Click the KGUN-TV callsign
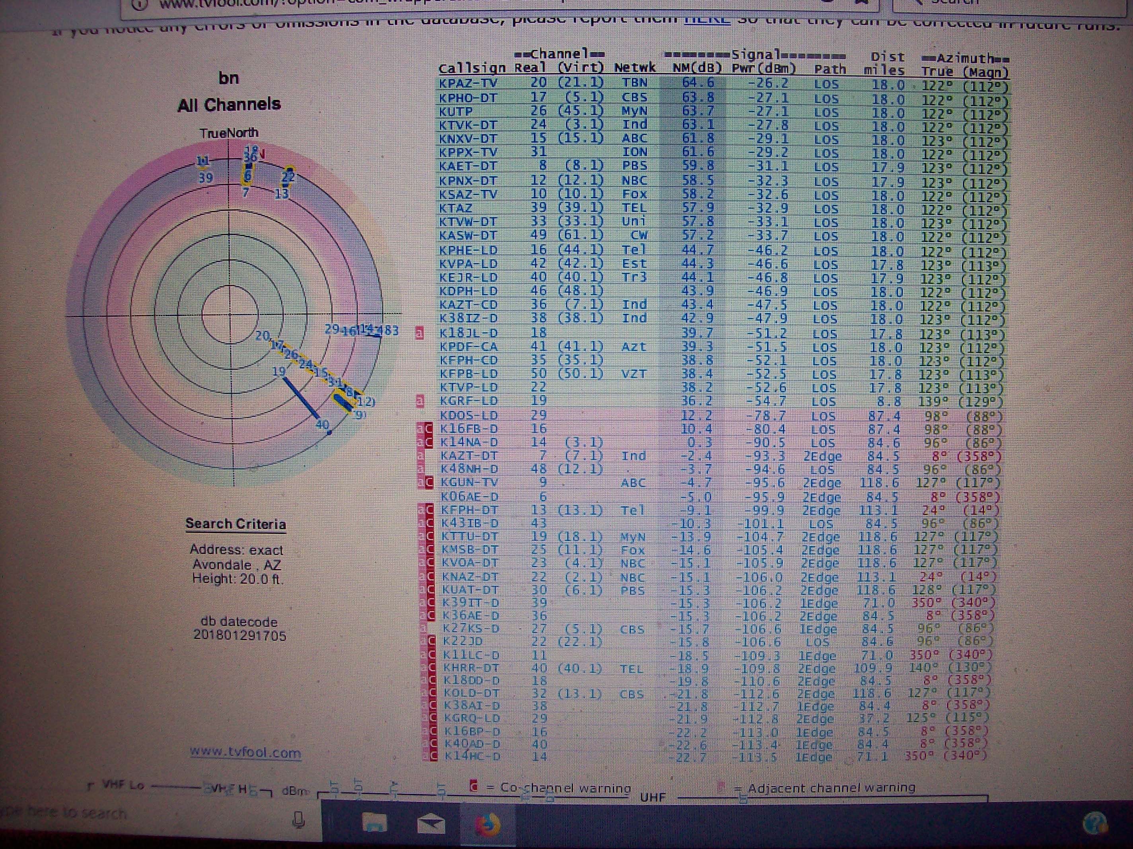 point(470,483)
